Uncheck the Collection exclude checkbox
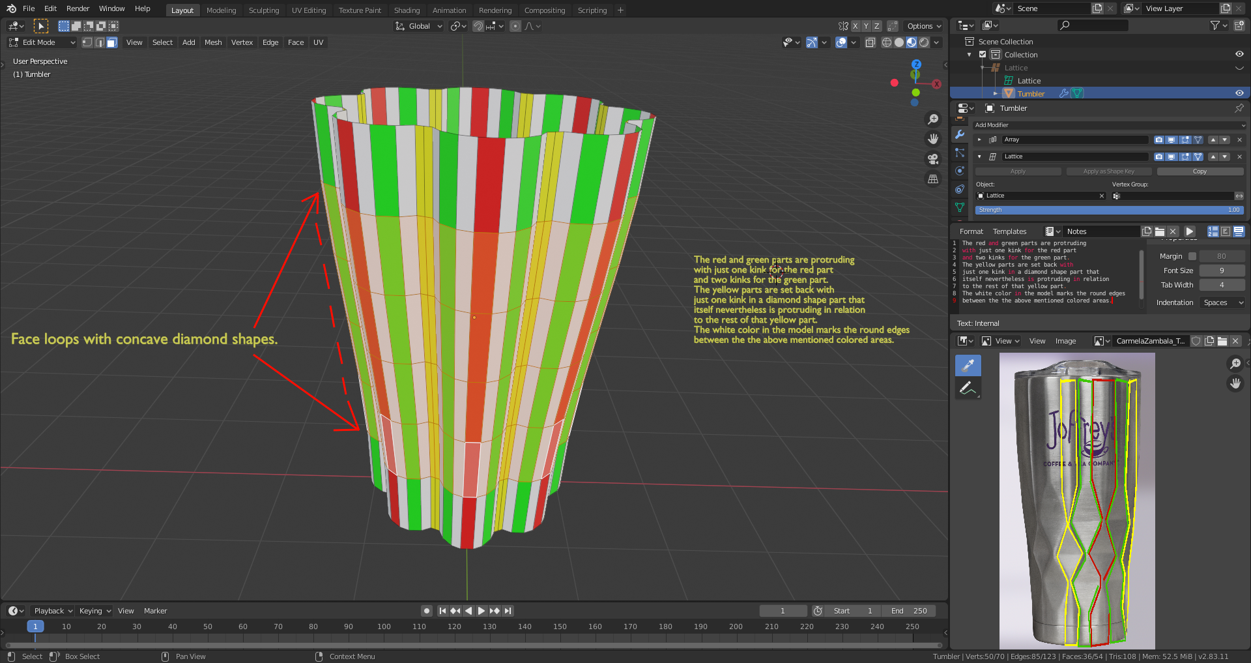Screen dimensions: 1251x663 (983, 55)
